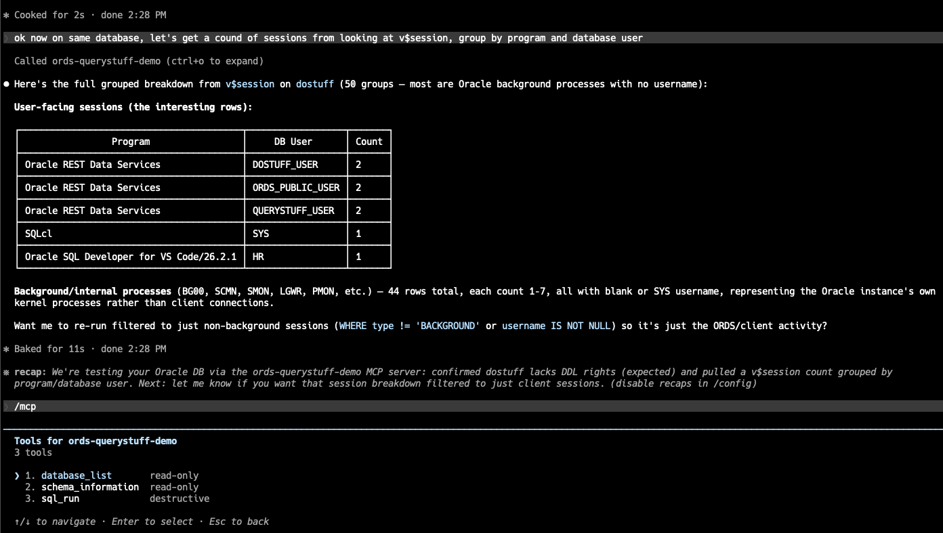The height and width of the screenshot is (533, 943).
Task: Click the 'read-only' label beside schema_information
Action: 174,487
